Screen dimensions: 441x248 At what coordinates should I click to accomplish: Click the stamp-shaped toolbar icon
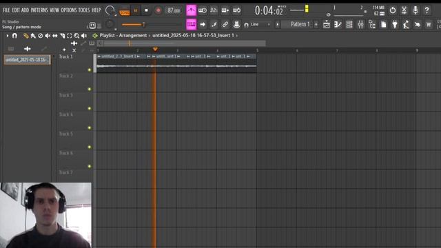tap(236, 25)
